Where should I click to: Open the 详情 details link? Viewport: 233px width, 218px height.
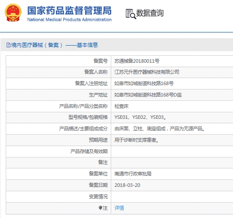pos(119,208)
